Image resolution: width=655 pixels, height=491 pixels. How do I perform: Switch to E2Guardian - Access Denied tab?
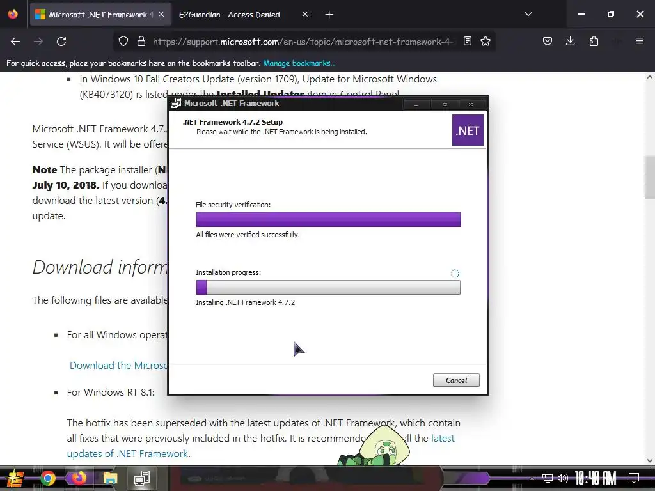(x=230, y=15)
